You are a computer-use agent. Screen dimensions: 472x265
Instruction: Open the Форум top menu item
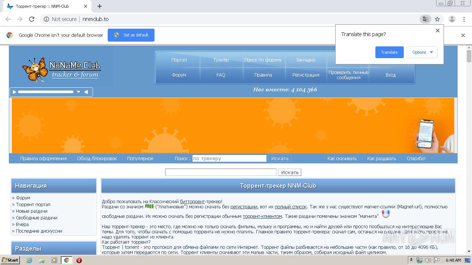click(179, 75)
